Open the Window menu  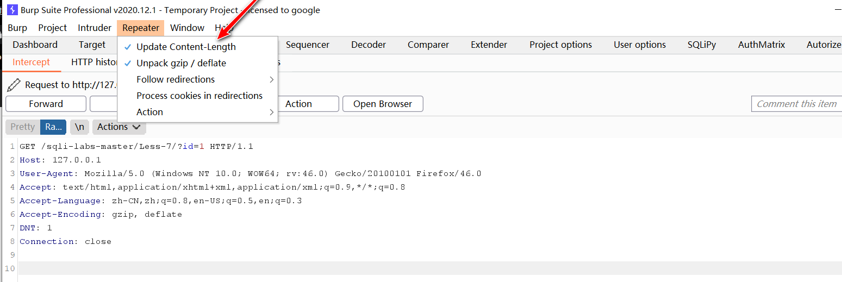(187, 28)
